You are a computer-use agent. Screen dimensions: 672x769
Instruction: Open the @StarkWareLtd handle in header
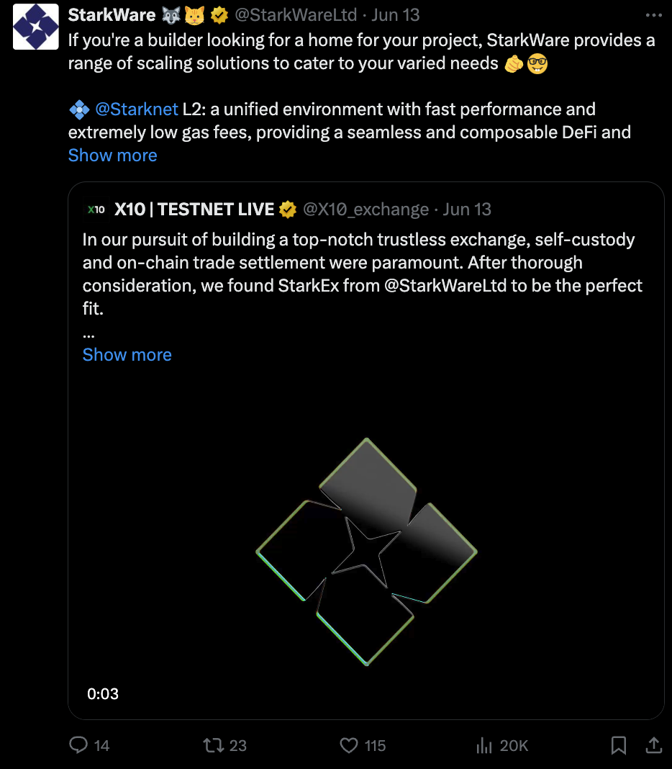pyautogui.click(x=296, y=14)
